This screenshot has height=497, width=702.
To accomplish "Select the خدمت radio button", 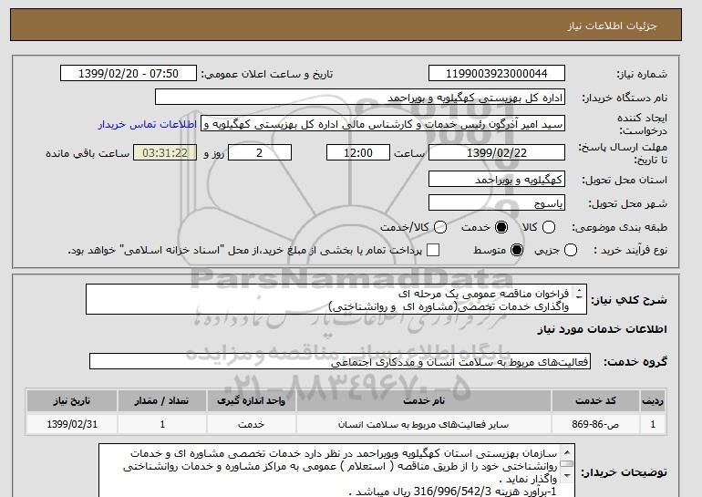I will point(501,227).
